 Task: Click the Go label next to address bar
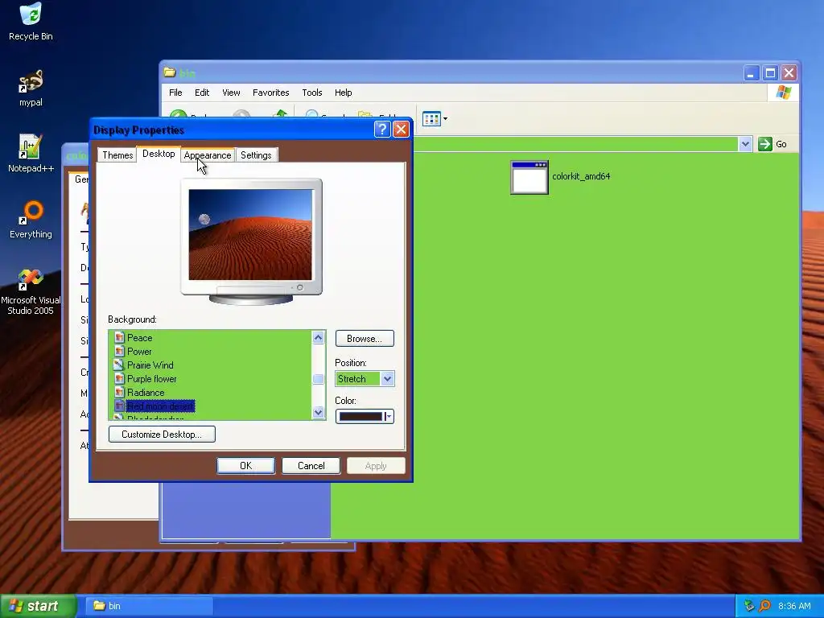pos(781,144)
